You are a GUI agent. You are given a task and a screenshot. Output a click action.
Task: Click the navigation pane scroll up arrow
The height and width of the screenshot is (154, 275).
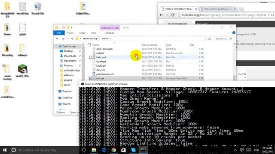point(83,44)
